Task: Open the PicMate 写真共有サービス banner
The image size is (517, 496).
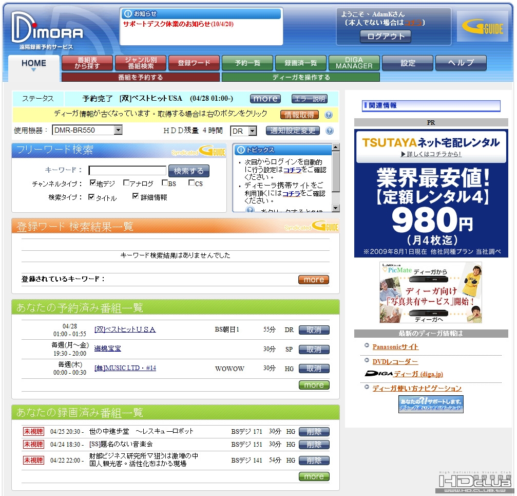Action: [431, 292]
